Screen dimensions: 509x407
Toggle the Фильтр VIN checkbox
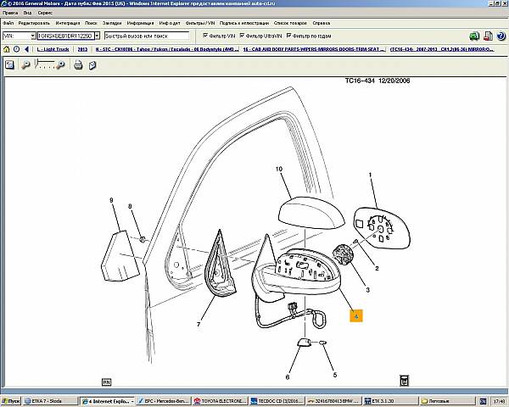tap(205, 36)
